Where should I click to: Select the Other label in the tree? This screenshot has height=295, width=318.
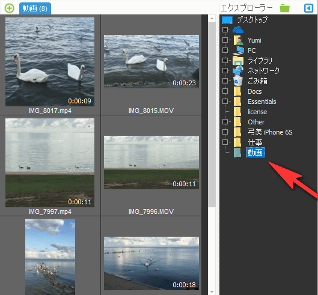click(x=256, y=122)
